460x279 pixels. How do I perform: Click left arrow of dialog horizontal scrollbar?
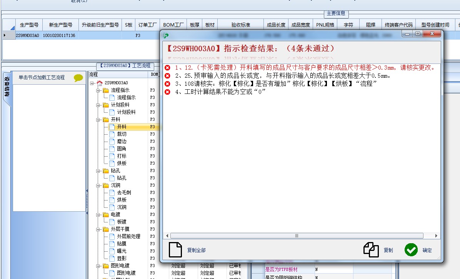[167, 236]
